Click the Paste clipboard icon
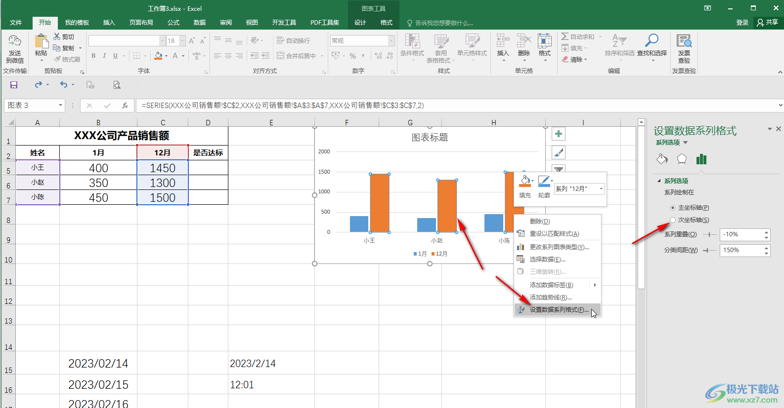This screenshot has height=408, width=784. tap(41, 41)
